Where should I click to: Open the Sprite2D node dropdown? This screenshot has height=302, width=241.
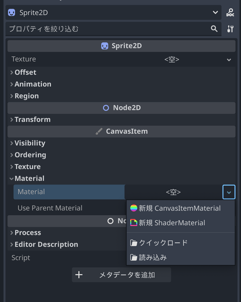click(x=215, y=13)
